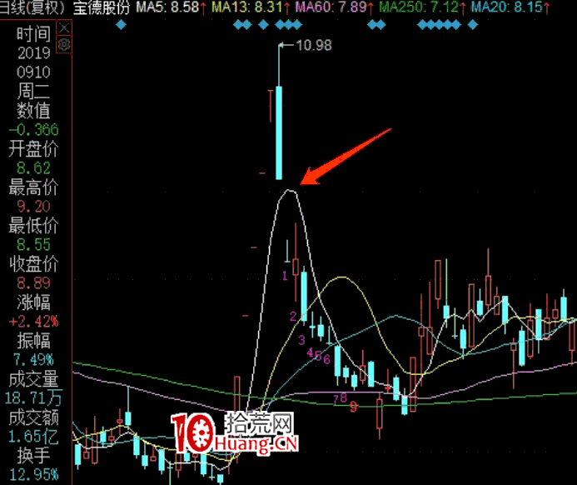Image resolution: width=577 pixels, height=485 pixels.
Task: Click the turnover rate 12.95%
Action: click(33, 475)
